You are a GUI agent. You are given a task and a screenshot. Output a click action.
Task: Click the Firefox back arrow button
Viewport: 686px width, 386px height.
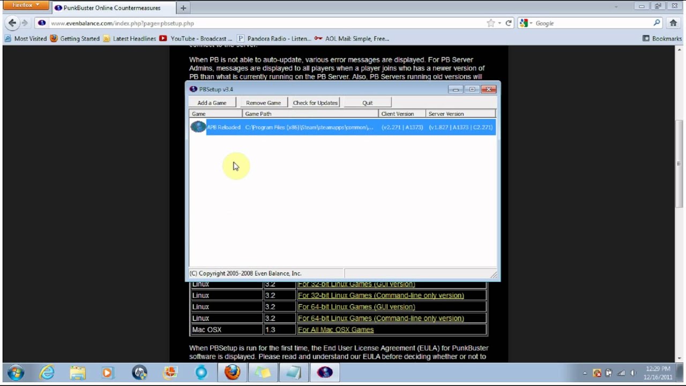[12, 23]
